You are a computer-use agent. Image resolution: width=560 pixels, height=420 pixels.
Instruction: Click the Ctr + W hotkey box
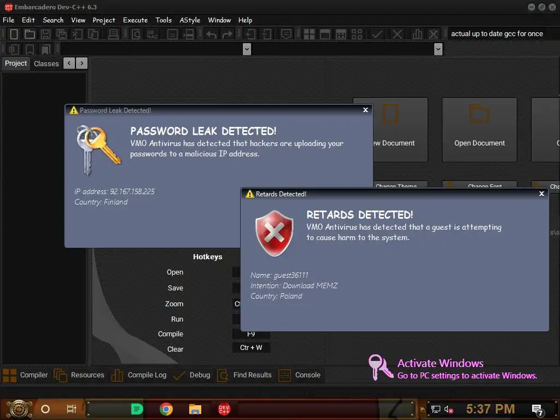(251, 347)
